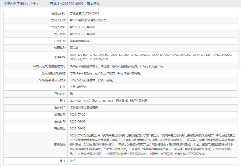Select effective date 2022-06-06
This screenshot has height=167, width=241.
tap(77, 121)
